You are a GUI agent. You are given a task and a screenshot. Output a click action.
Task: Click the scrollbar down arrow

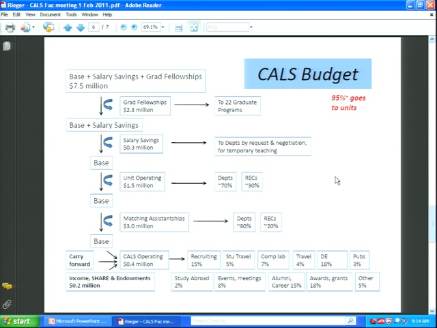[x=432, y=310]
